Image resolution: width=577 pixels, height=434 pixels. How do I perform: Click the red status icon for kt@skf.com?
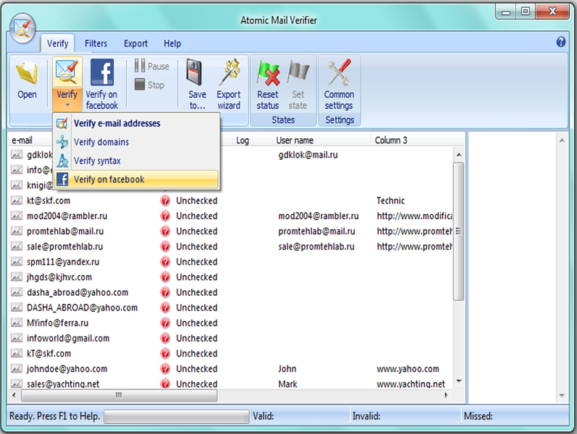click(x=165, y=200)
